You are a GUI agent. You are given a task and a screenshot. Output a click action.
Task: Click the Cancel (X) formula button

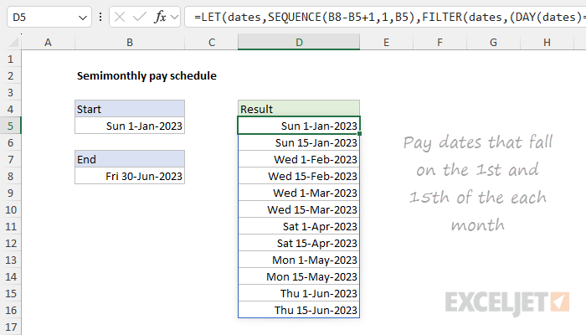pos(120,17)
